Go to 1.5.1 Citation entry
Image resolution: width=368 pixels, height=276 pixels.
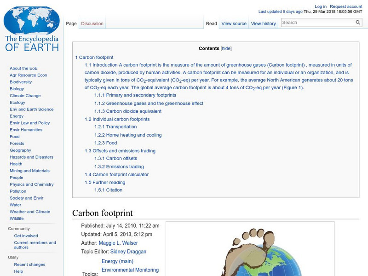(108, 190)
